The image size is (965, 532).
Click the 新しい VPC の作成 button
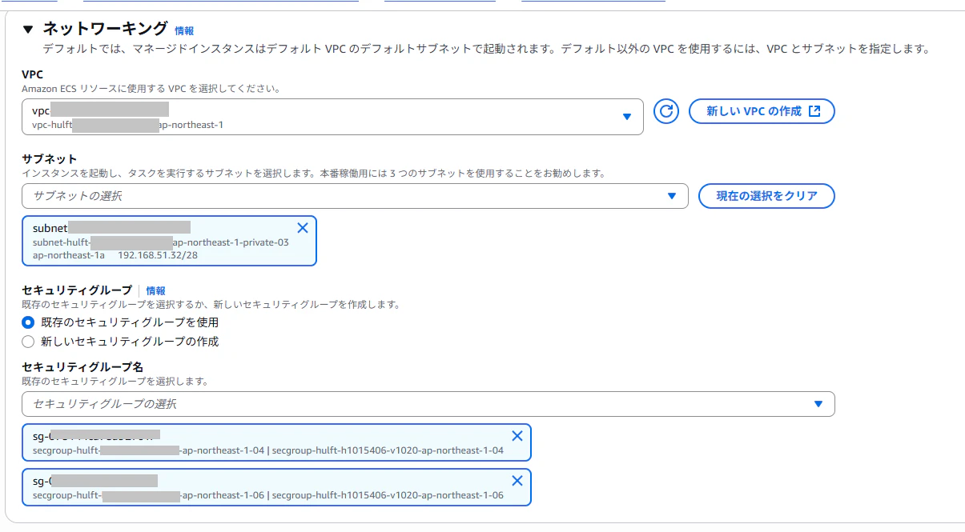point(762,111)
